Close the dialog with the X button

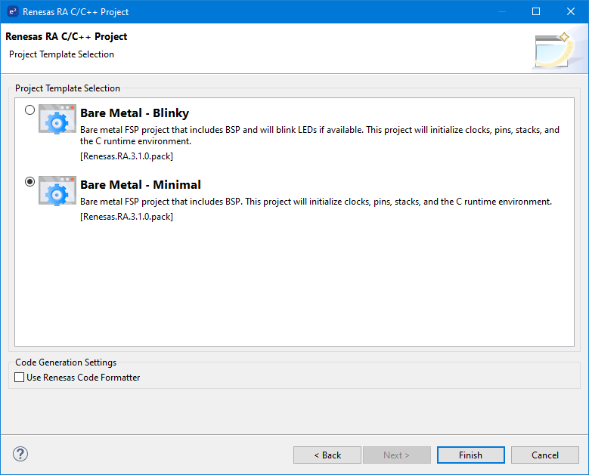pyautogui.click(x=571, y=11)
